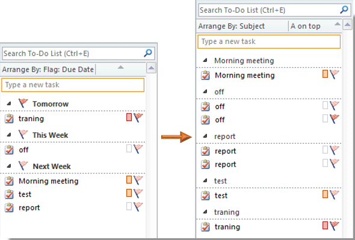Select the report task text under Next Week
Screen dimensions: 355x240
pos(29,208)
